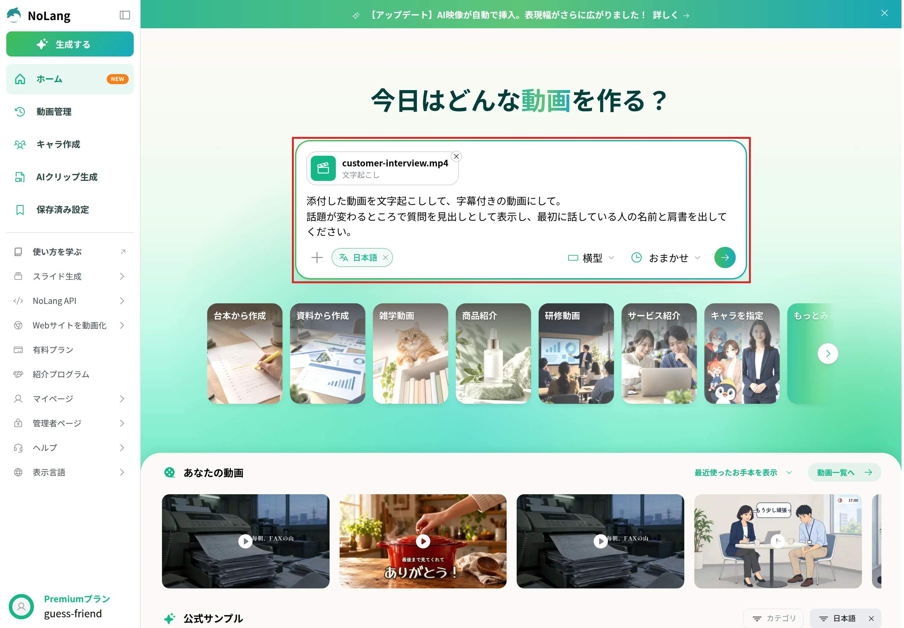
Task: Select the 研修動画 template card
Action: [x=576, y=353]
